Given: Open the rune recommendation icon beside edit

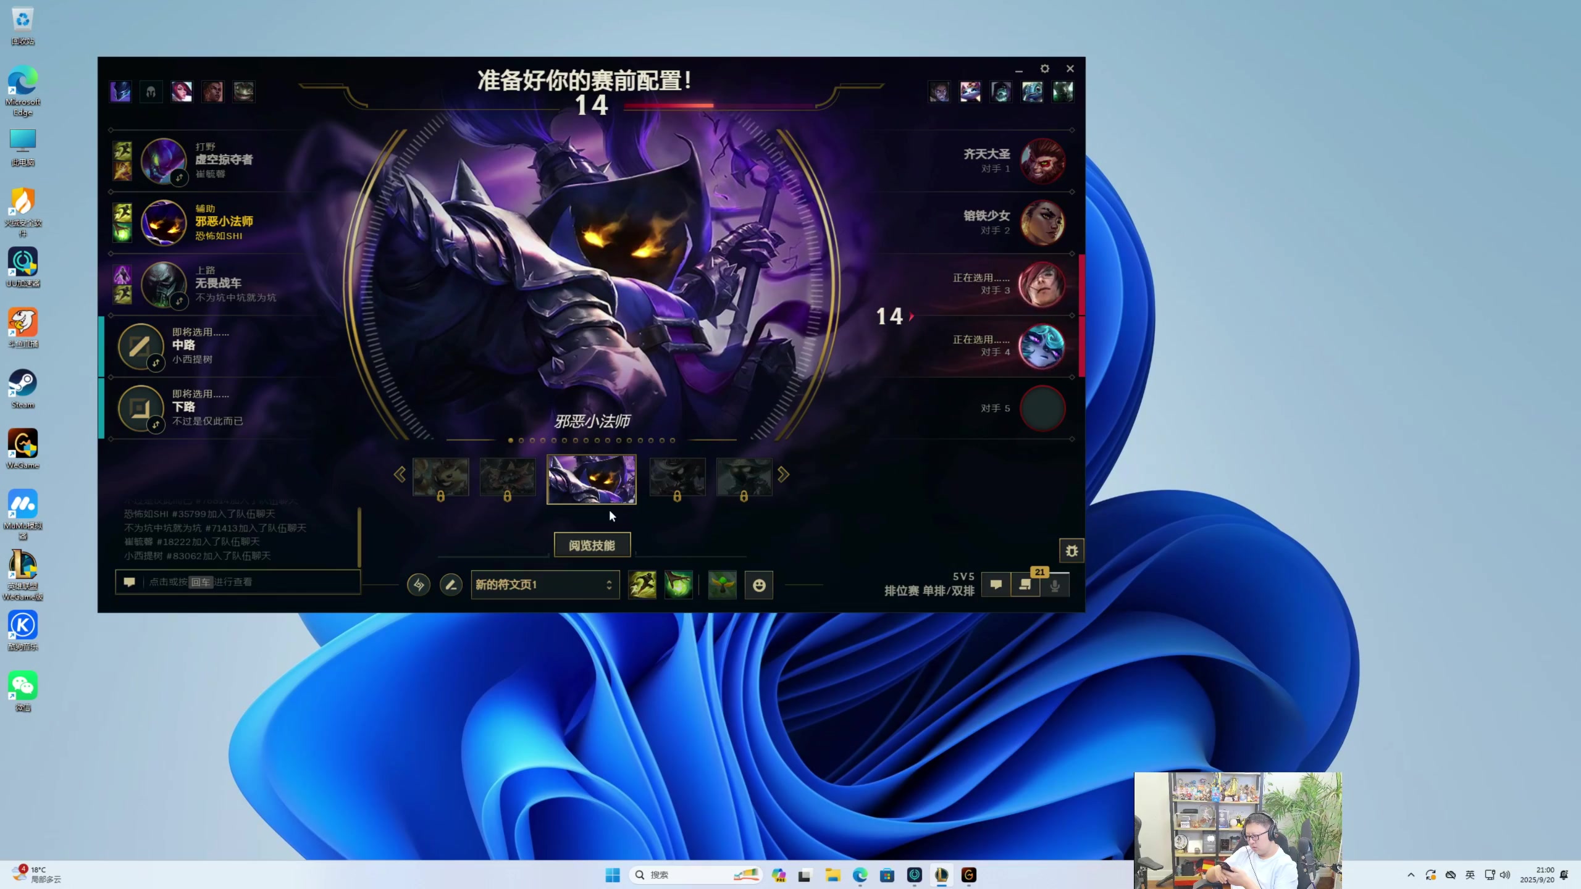Looking at the screenshot, I should [x=419, y=585].
